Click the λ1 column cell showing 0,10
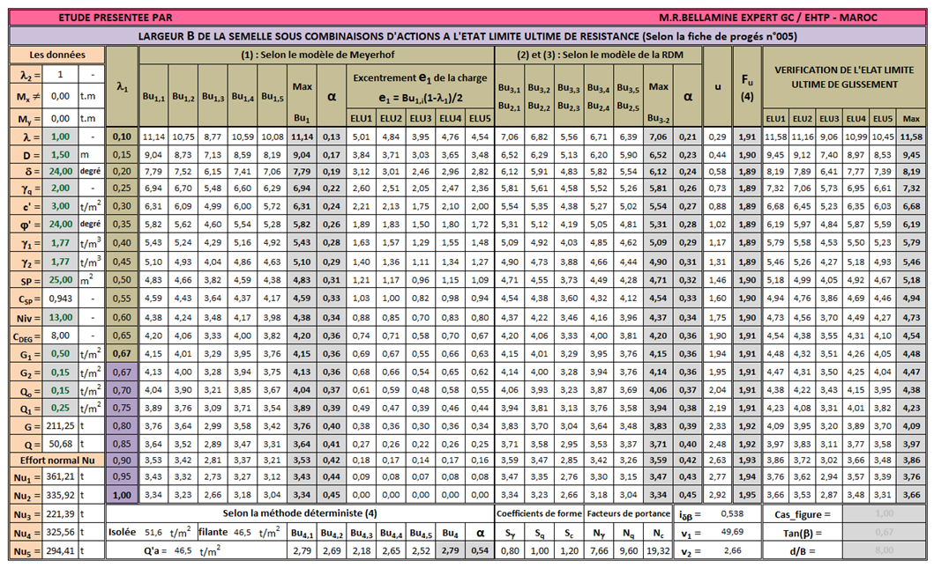This screenshot has width=934, height=568. [122, 136]
